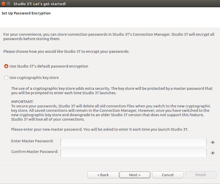Choose the cryptographic key store option
Image resolution: width=220 pixels, height=184 pixels.
pyautogui.click(x=6, y=78)
